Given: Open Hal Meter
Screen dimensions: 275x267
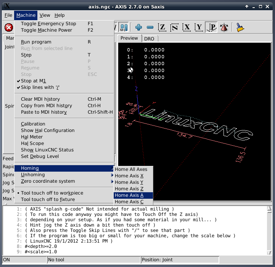Looking at the screenshot, I should point(64,137).
